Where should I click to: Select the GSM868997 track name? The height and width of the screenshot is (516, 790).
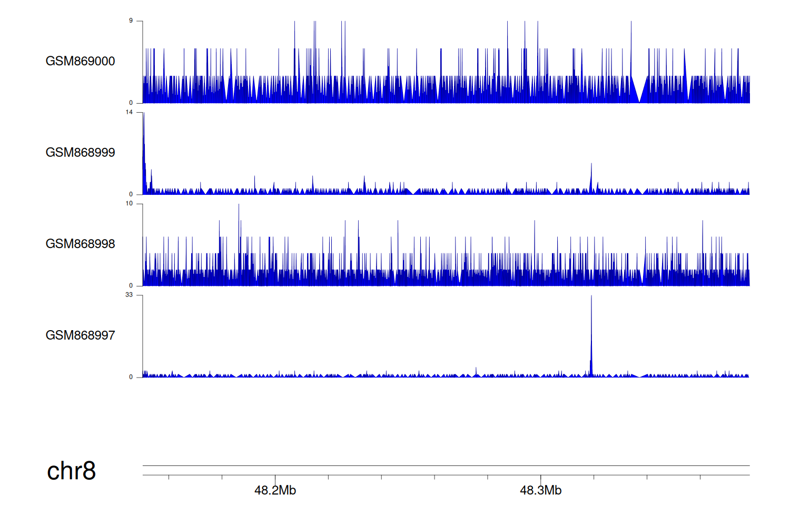coord(80,335)
